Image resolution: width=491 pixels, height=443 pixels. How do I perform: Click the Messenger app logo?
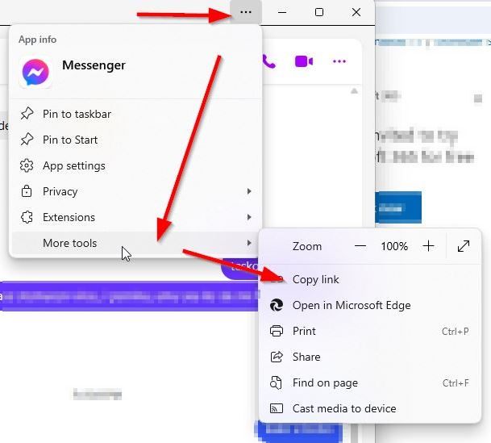click(x=35, y=73)
